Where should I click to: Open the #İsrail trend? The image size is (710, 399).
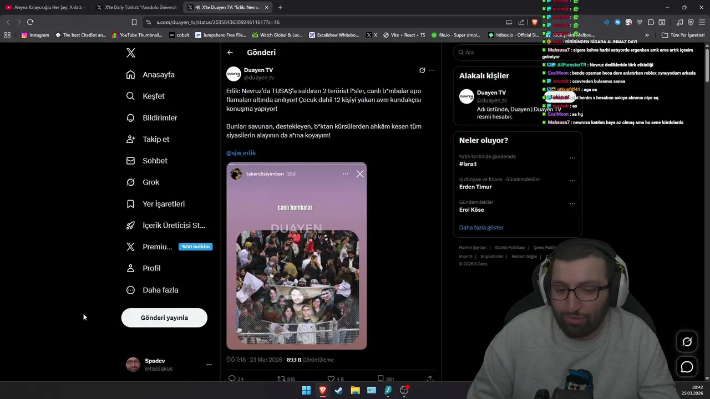click(468, 164)
